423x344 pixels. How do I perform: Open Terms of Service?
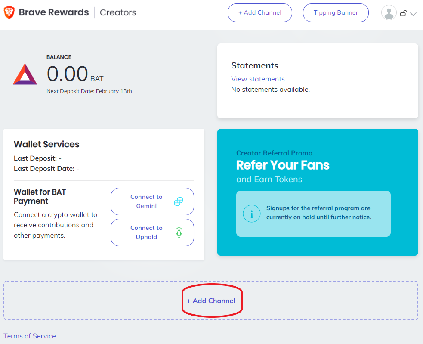(29, 336)
